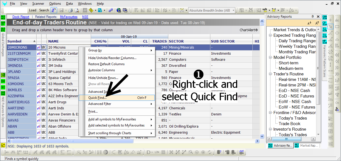The height and width of the screenshot is (161, 341).
Task: Choose Quick Find from context menu
Action: [117, 98]
